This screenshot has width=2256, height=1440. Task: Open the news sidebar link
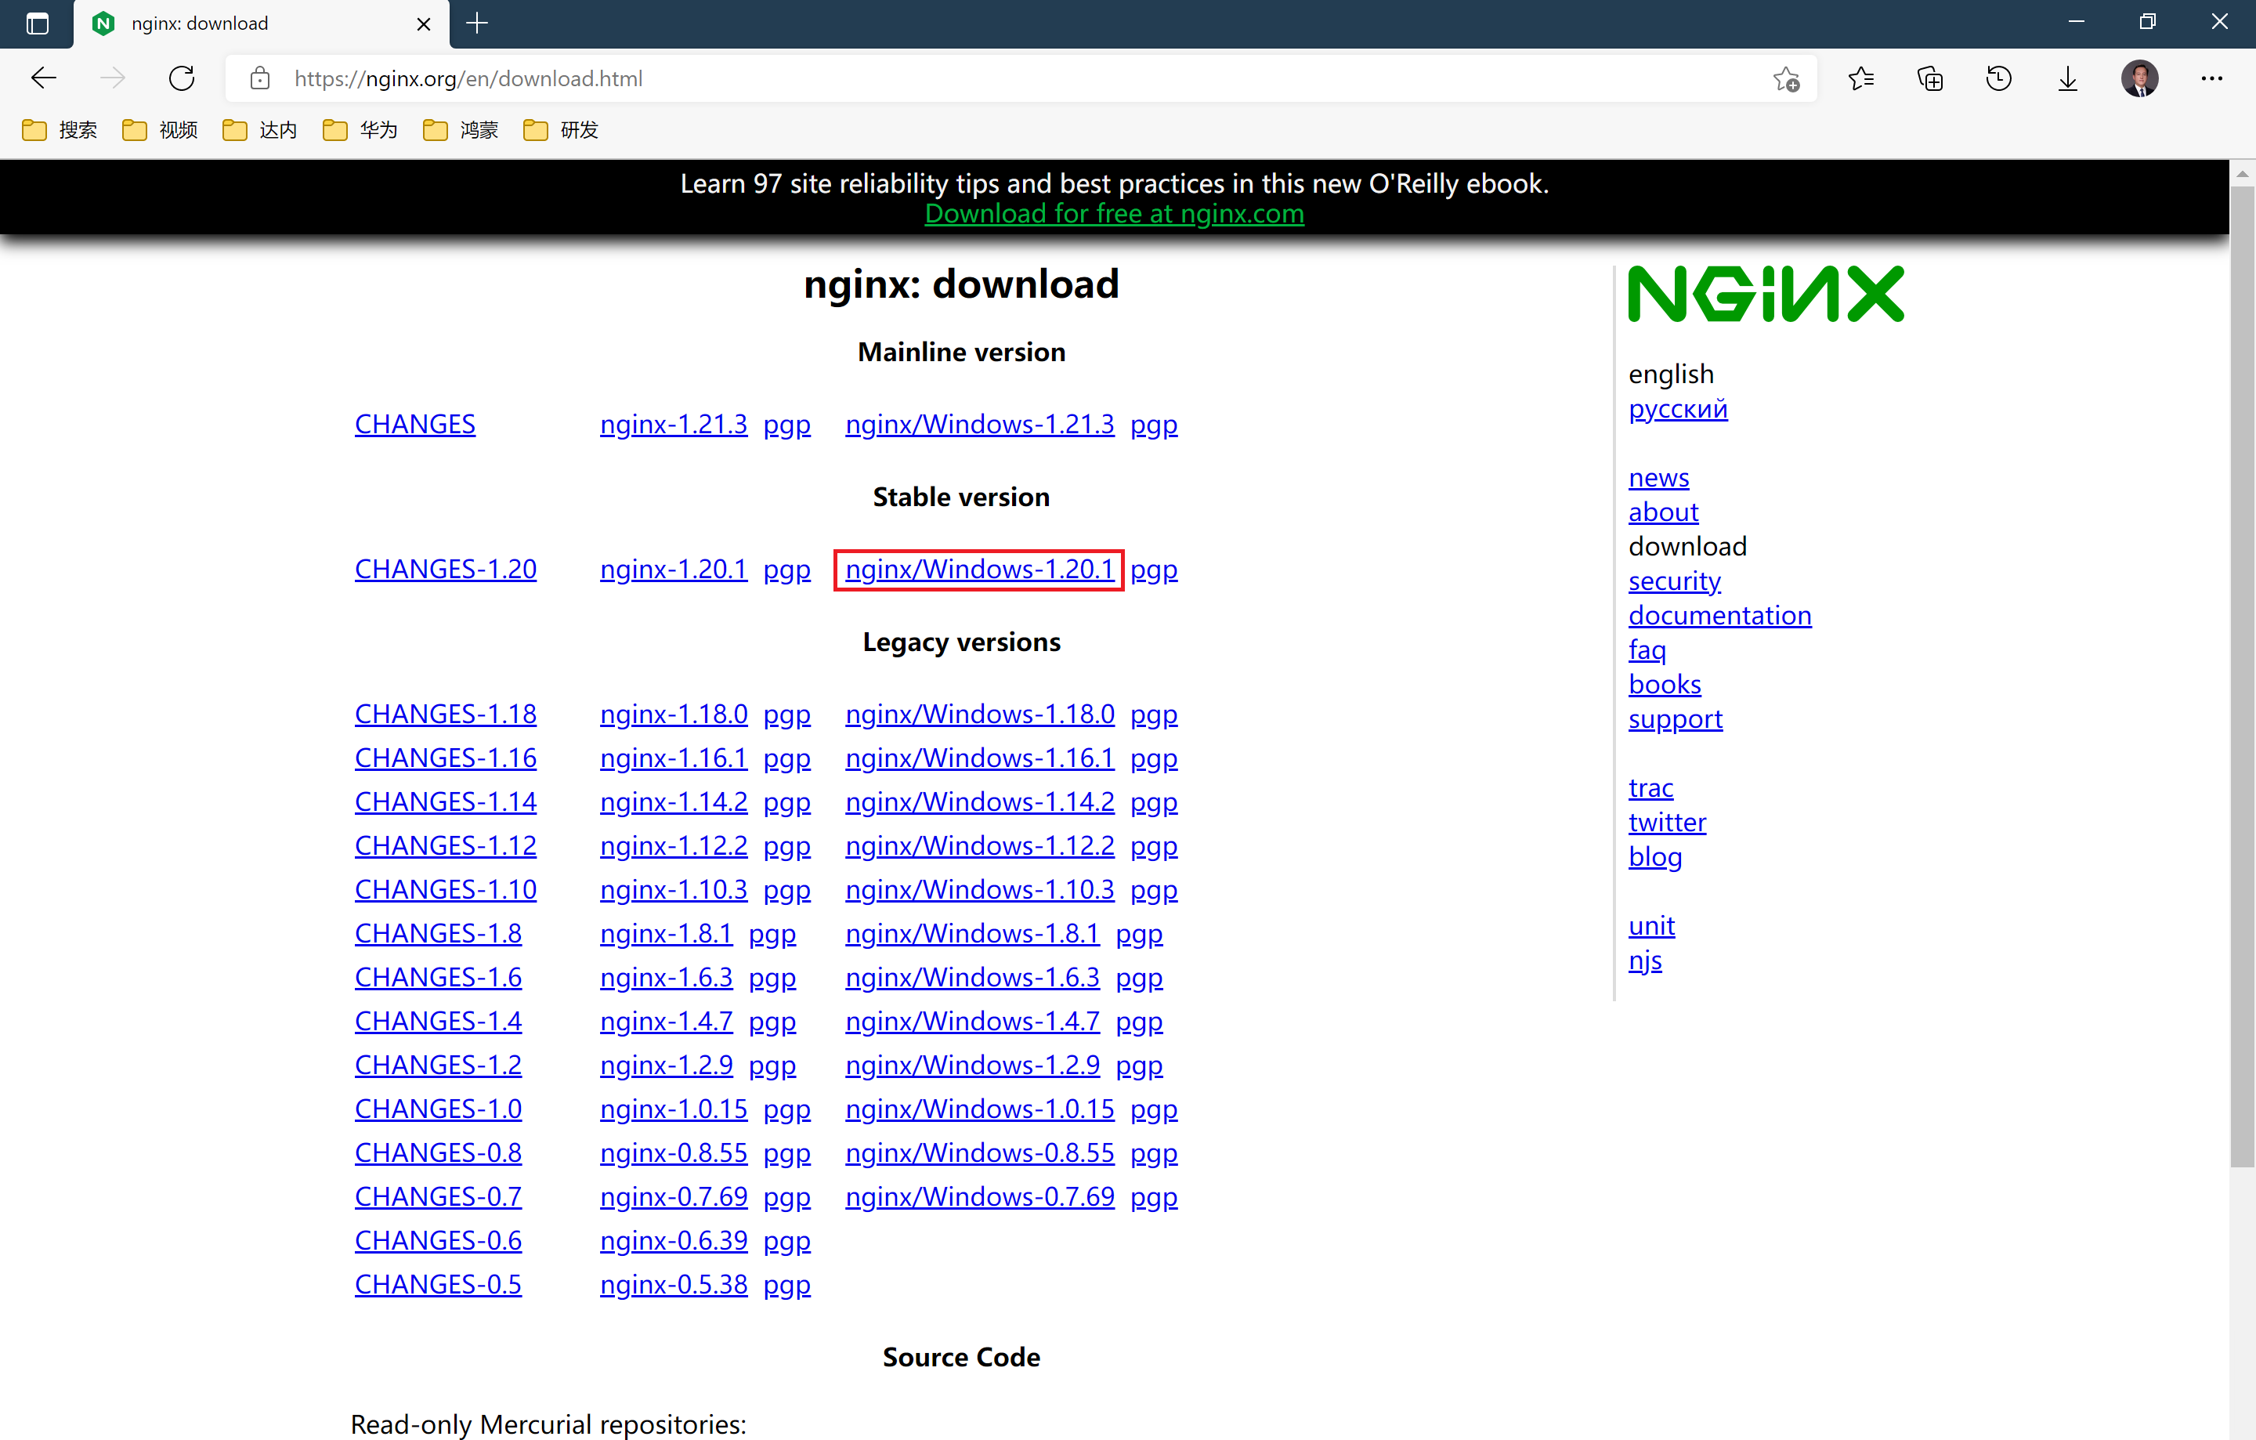[x=1659, y=478]
